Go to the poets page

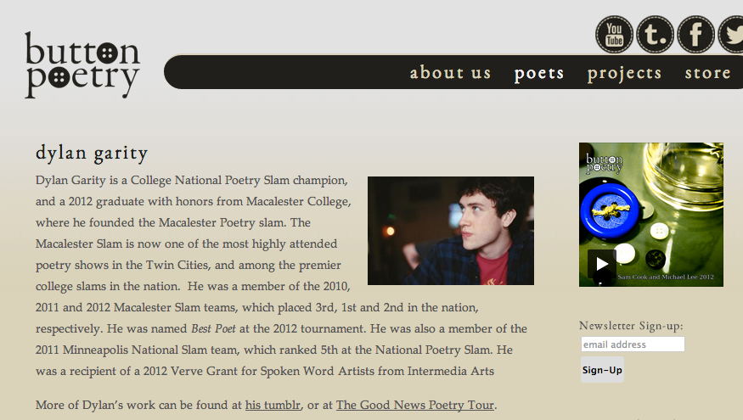point(539,73)
